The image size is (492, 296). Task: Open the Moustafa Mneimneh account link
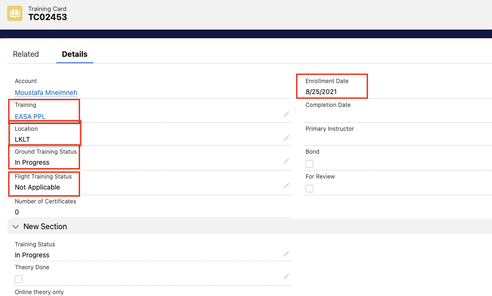[46, 93]
